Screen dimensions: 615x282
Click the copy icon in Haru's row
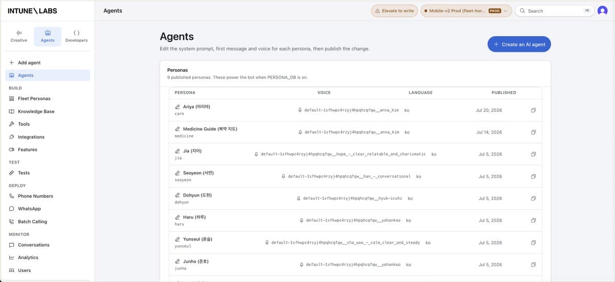(x=533, y=221)
